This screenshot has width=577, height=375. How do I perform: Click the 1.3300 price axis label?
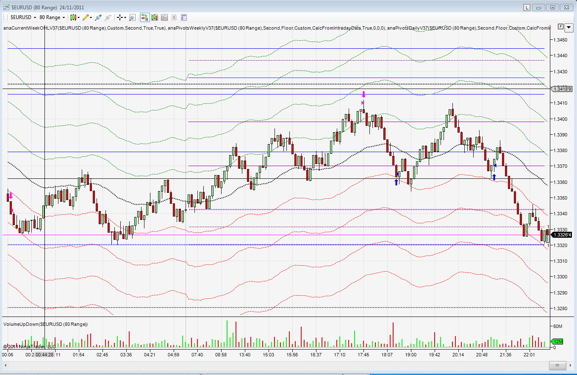coord(561,277)
